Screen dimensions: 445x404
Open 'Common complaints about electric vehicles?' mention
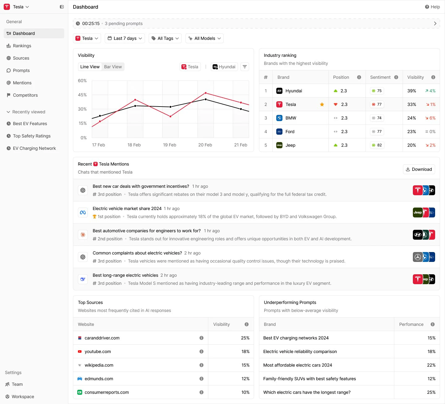[x=256, y=257]
